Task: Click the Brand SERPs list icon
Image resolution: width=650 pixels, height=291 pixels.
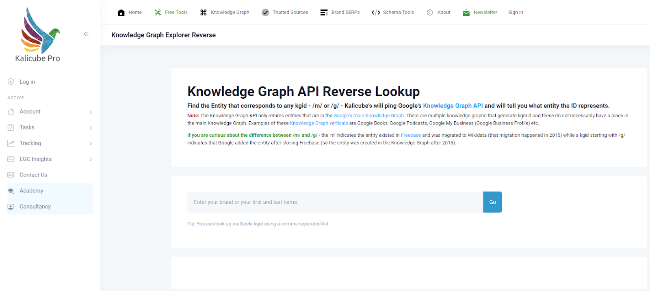Action: pos(324,13)
